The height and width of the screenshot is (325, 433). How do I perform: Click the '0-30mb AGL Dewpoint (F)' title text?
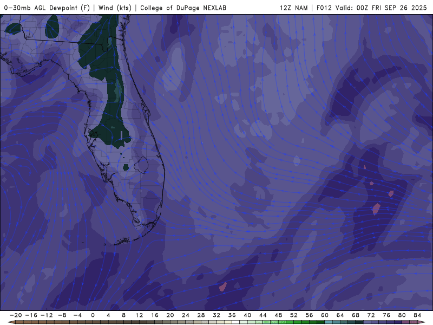coord(47,8)
